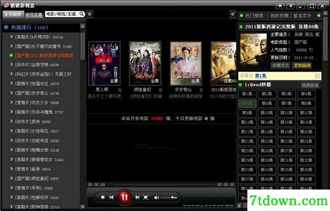Viewport: 330px width, 211px height.
Task: Select episode 第20集
Action: (x=306, y=132)
